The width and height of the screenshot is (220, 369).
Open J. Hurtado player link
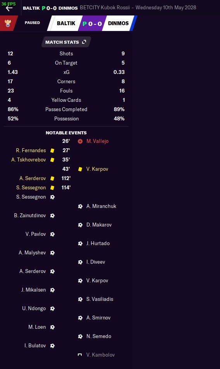(98, 243)
